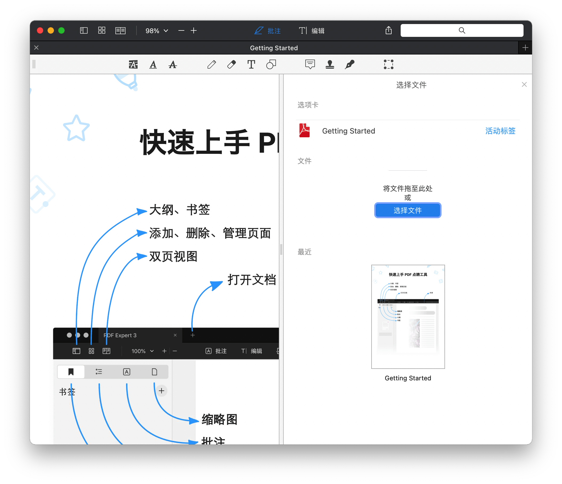Select the Getting Started tab title
Viewport: 562px width, 484px height.
point(274,48)
